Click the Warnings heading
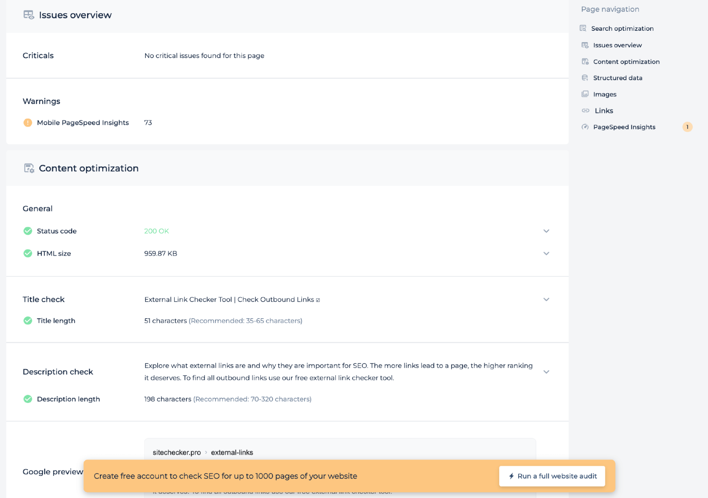708x498 pixels. point(41,101)
